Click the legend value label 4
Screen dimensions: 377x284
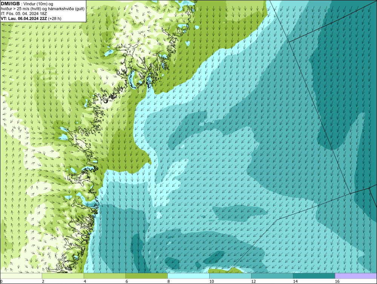coord(85,281)
